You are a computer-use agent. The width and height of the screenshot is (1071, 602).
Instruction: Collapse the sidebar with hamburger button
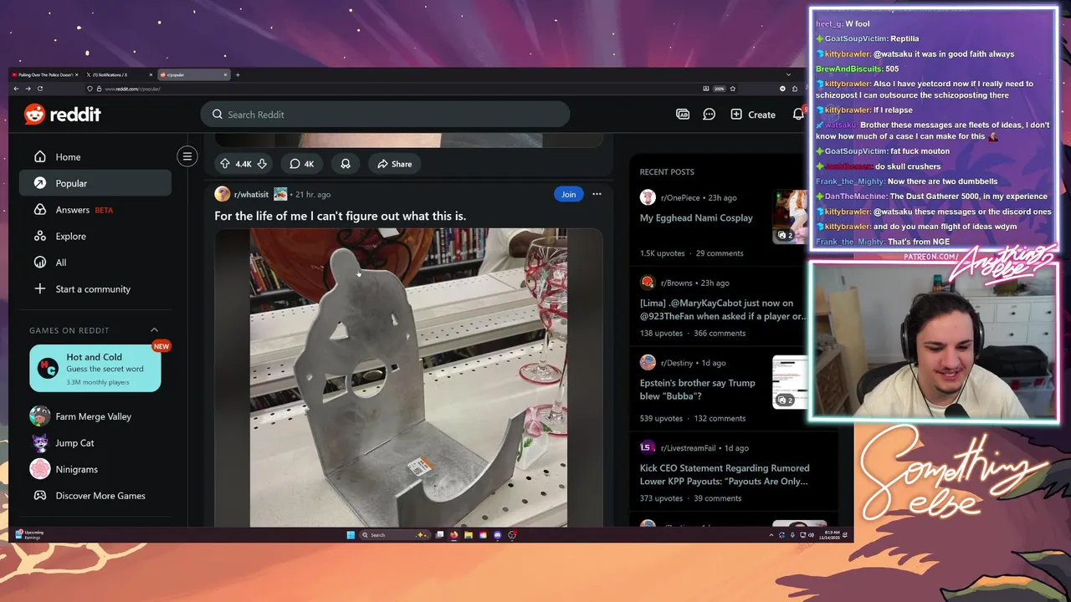pyautogui.click(x=187, y=156)
